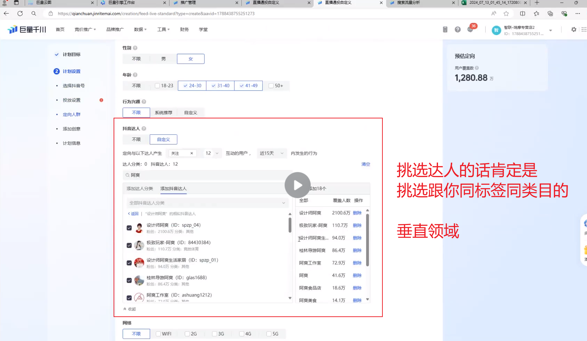Viewport: 587px width, 341px height.
Task: Click the settings gear icon in header
Action: pos(573,30)
